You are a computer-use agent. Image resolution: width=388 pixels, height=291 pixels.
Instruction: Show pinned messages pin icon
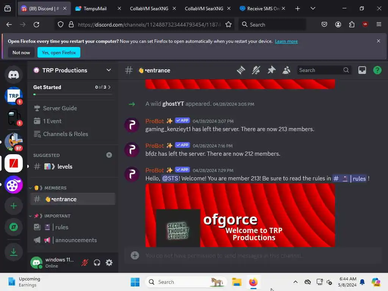271,70
